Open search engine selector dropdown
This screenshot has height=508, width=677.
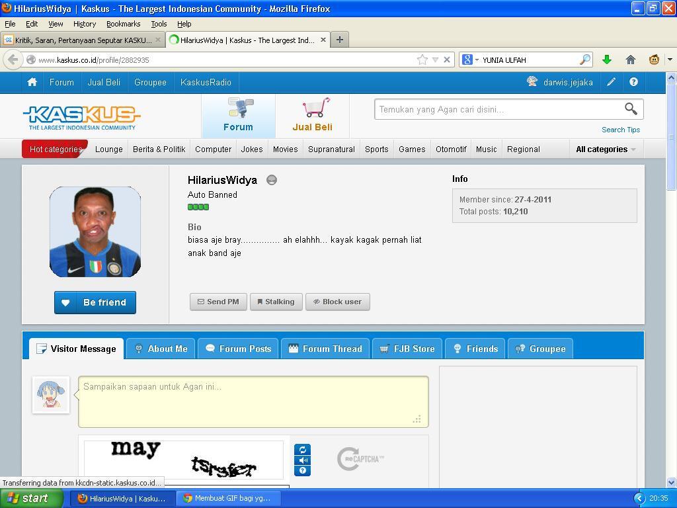(x=470, y=60)
